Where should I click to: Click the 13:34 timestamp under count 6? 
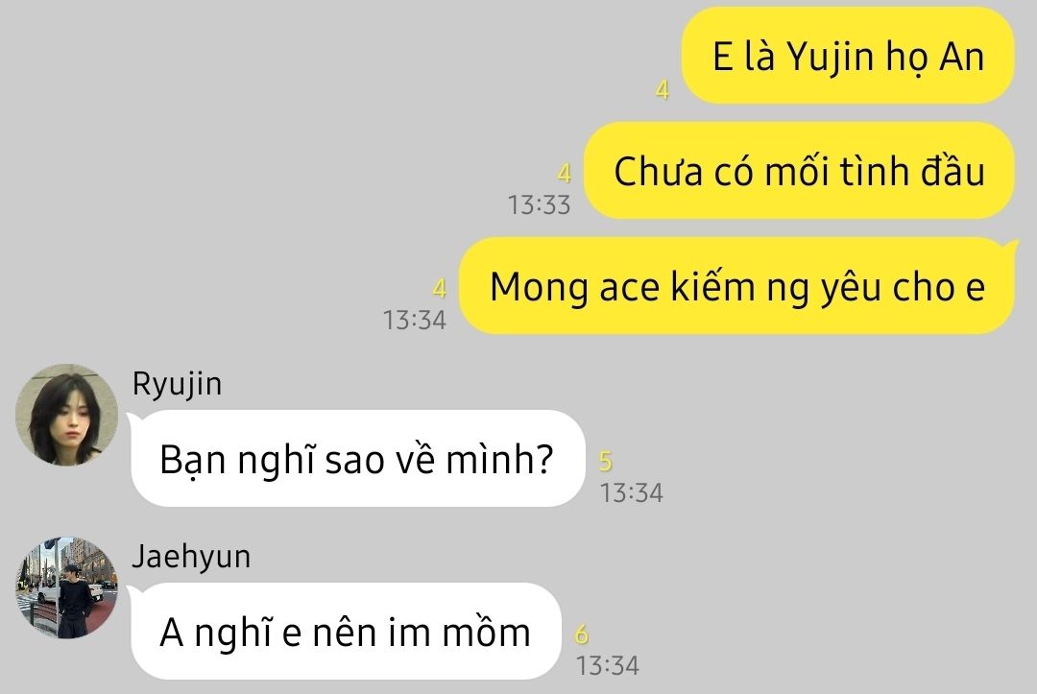(x=607, y=665)
